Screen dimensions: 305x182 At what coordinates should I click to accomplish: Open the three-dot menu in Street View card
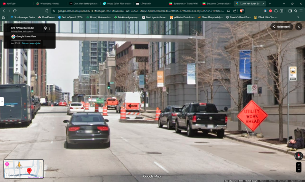click(50, 28)
